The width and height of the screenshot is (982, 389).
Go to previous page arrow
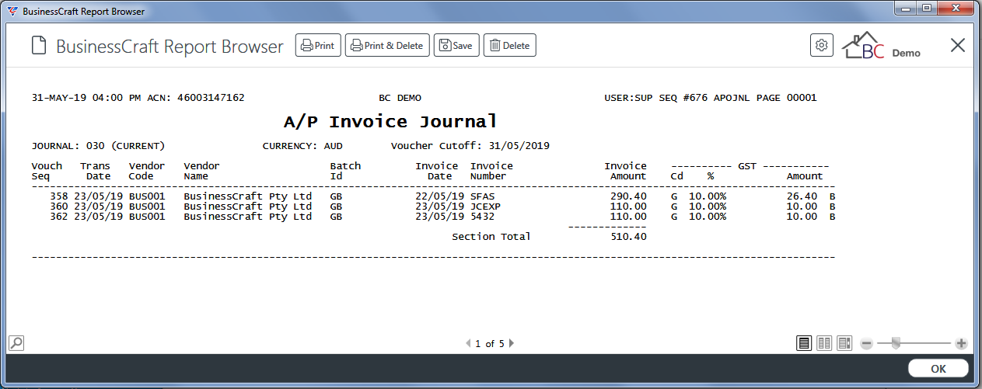click(x=467, y=343)
